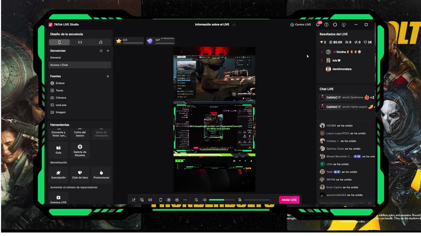Open Centro LIVE
421x236 pixels.
pos(300,25)
